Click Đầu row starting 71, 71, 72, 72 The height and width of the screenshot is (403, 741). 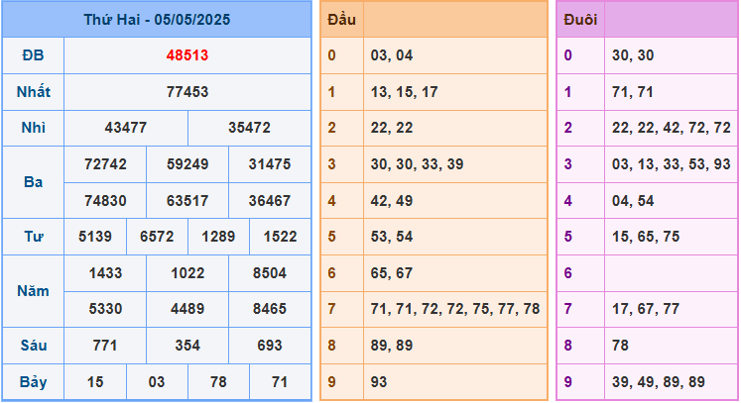coord(455,309)
